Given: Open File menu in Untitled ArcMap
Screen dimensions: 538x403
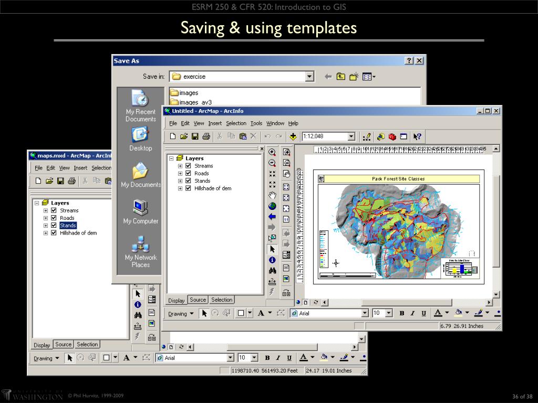Looking at the screenshot, I should click(173, 123).
